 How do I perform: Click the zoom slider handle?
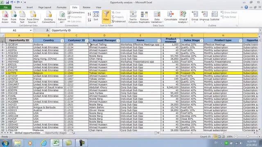click(248, 136)
